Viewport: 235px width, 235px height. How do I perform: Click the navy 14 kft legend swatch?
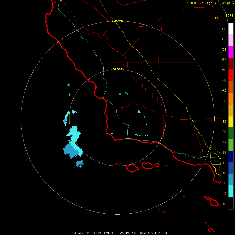(x=231, y=156)
